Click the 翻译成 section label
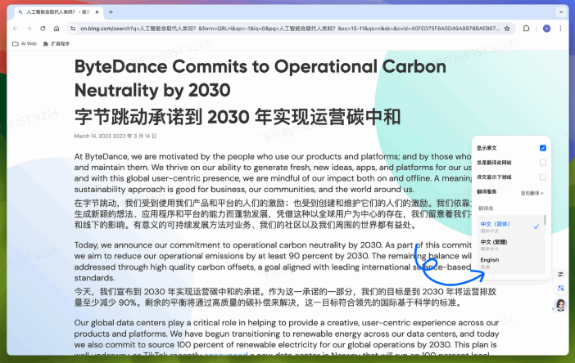The image size is (575, 363). pos(486,208)
